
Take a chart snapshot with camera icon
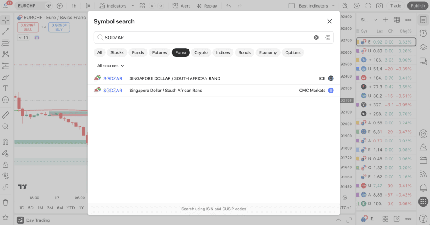379,6
